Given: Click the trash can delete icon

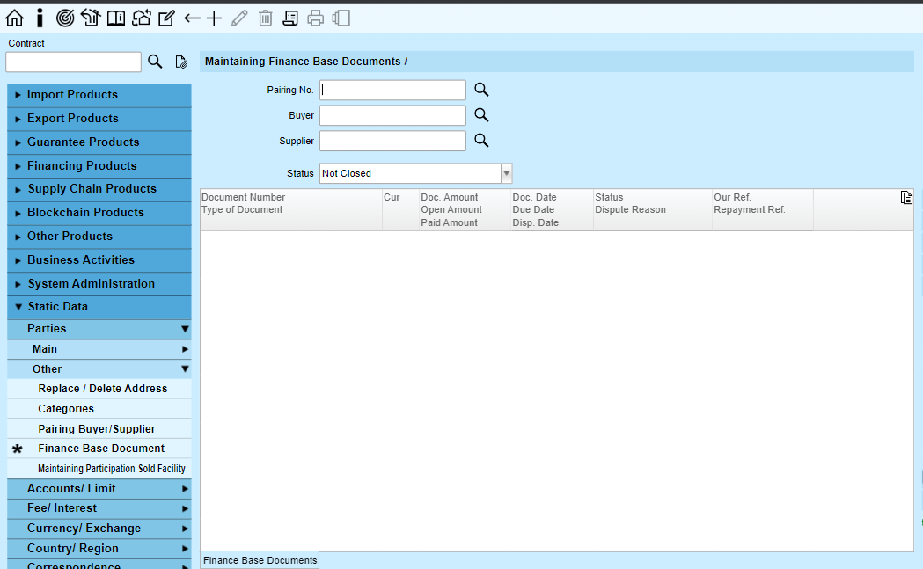Looking at the screenshot, I should (266, 18).
